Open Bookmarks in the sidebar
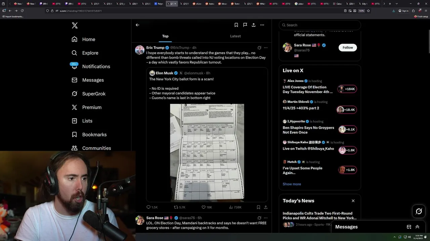Viewport: 430px width, 241px height. pyautogui.click(x=89, y=135)
